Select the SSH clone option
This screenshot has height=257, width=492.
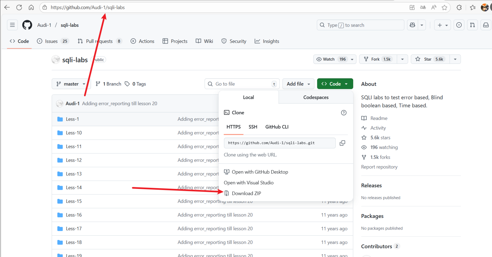click(253, 127)
